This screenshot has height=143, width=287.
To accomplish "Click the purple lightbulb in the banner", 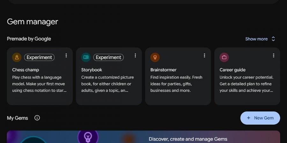I will click(88, 137).
